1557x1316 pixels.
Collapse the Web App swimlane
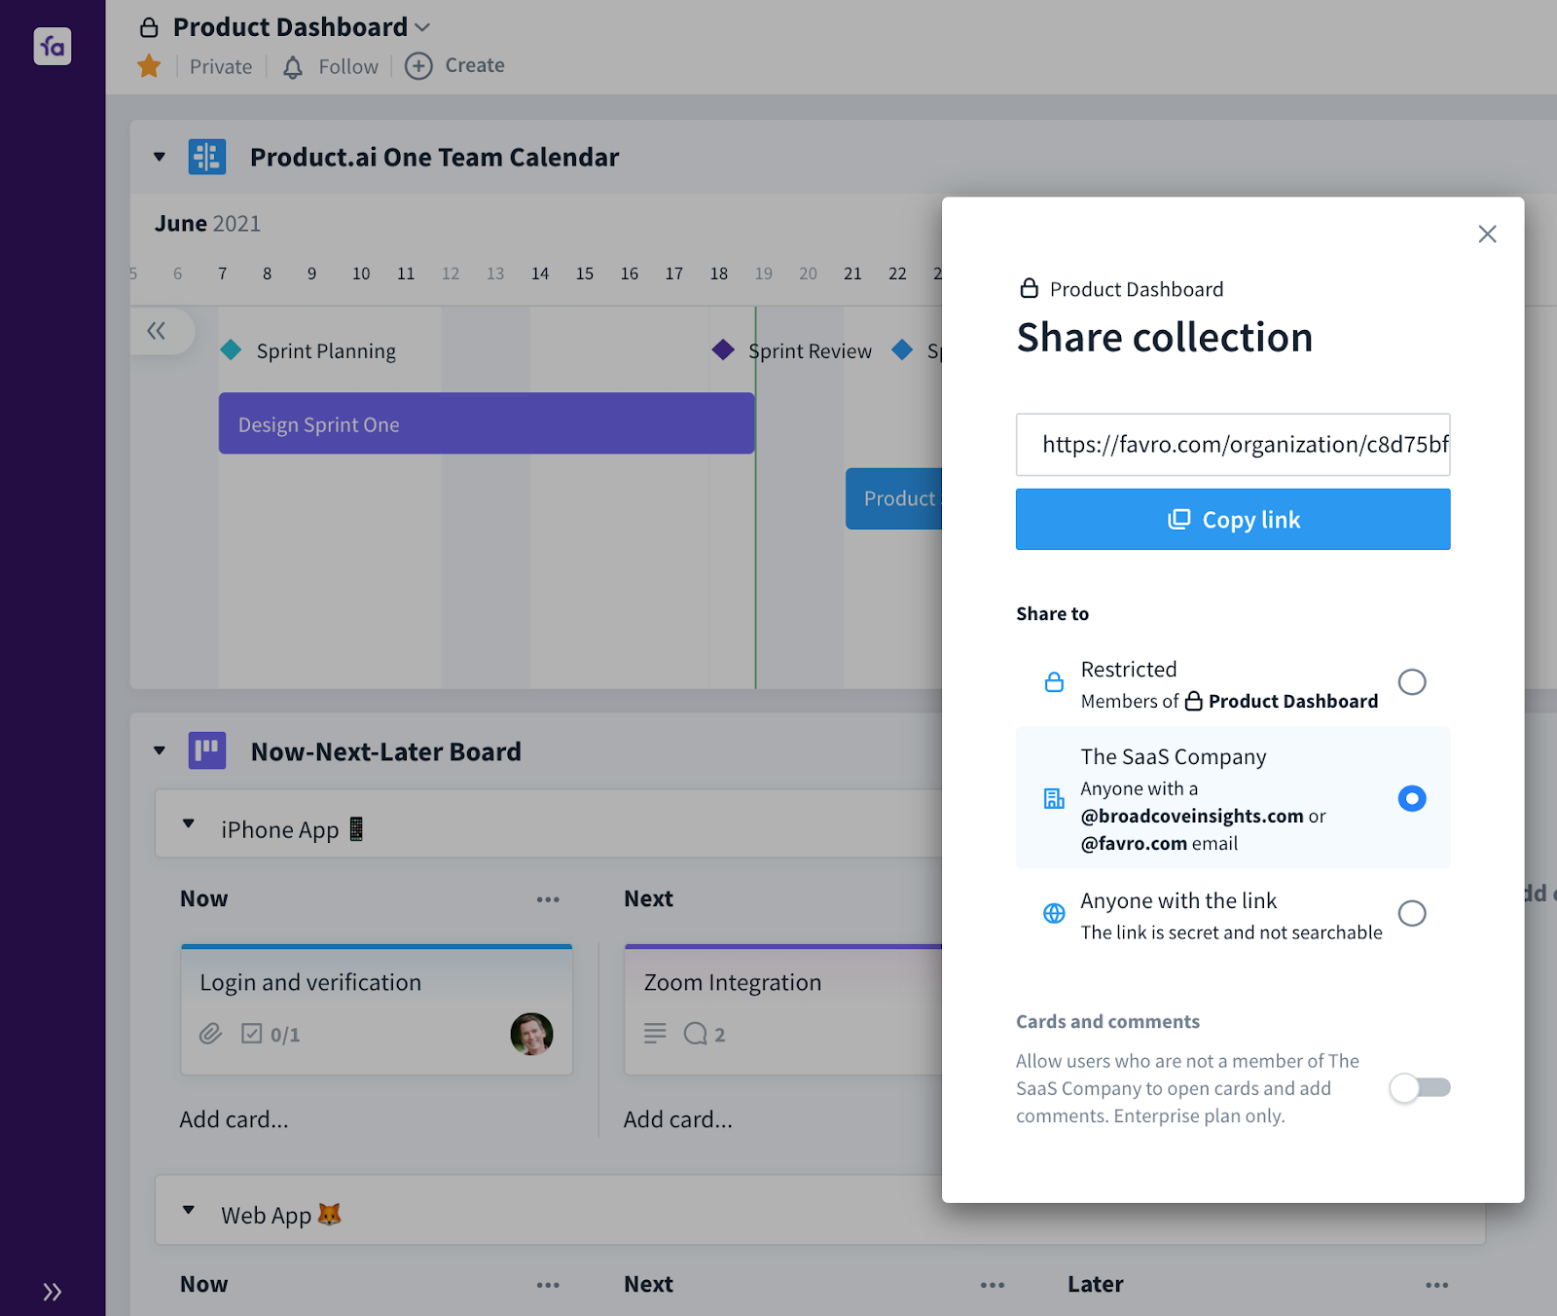point(189,1211)
